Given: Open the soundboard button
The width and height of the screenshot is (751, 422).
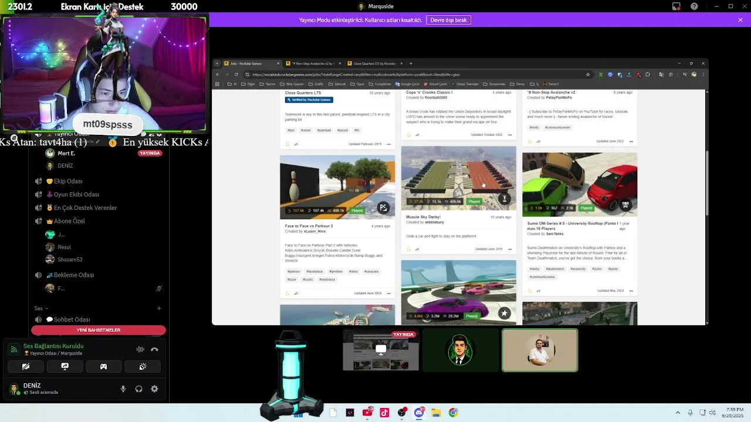Looking at the screenshot, I should (143, 366).
